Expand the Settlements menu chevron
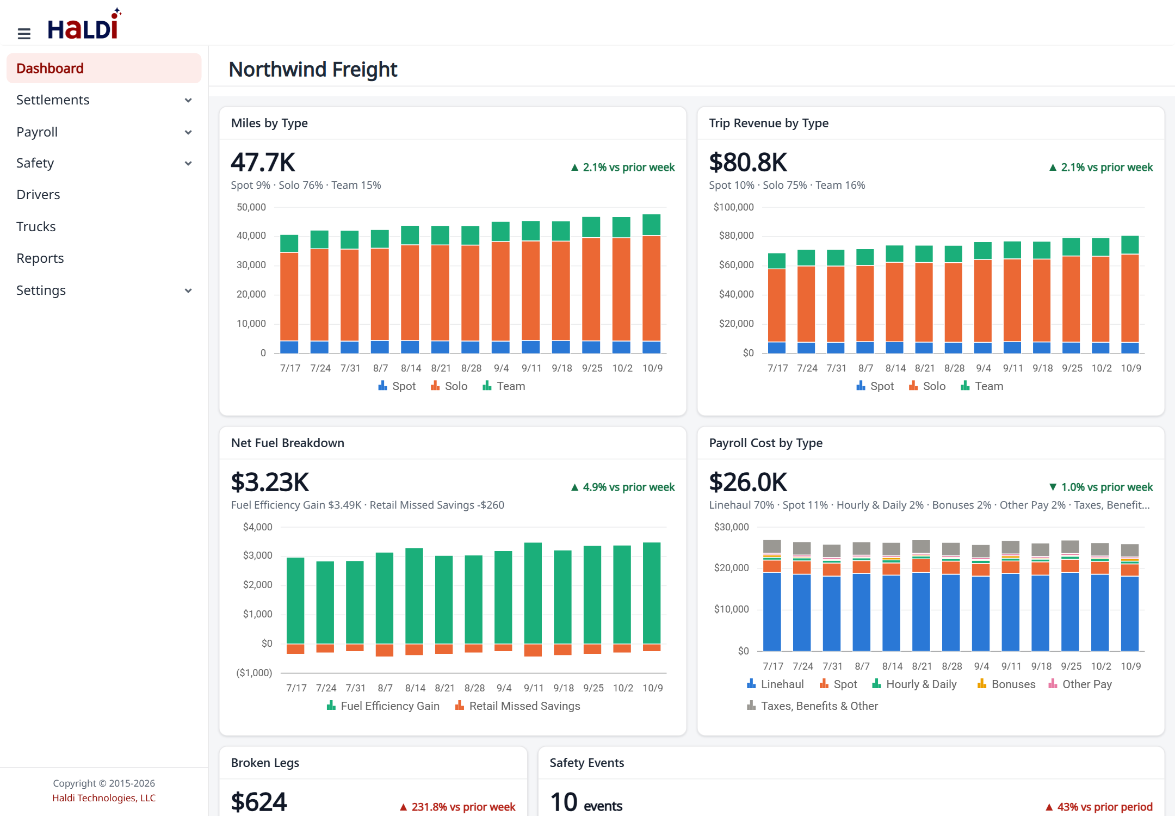The image size is (1175, 816). click(x=188, y=100)
